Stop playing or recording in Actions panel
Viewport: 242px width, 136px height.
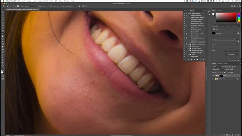pyautogui.click(x=188, y=59)
